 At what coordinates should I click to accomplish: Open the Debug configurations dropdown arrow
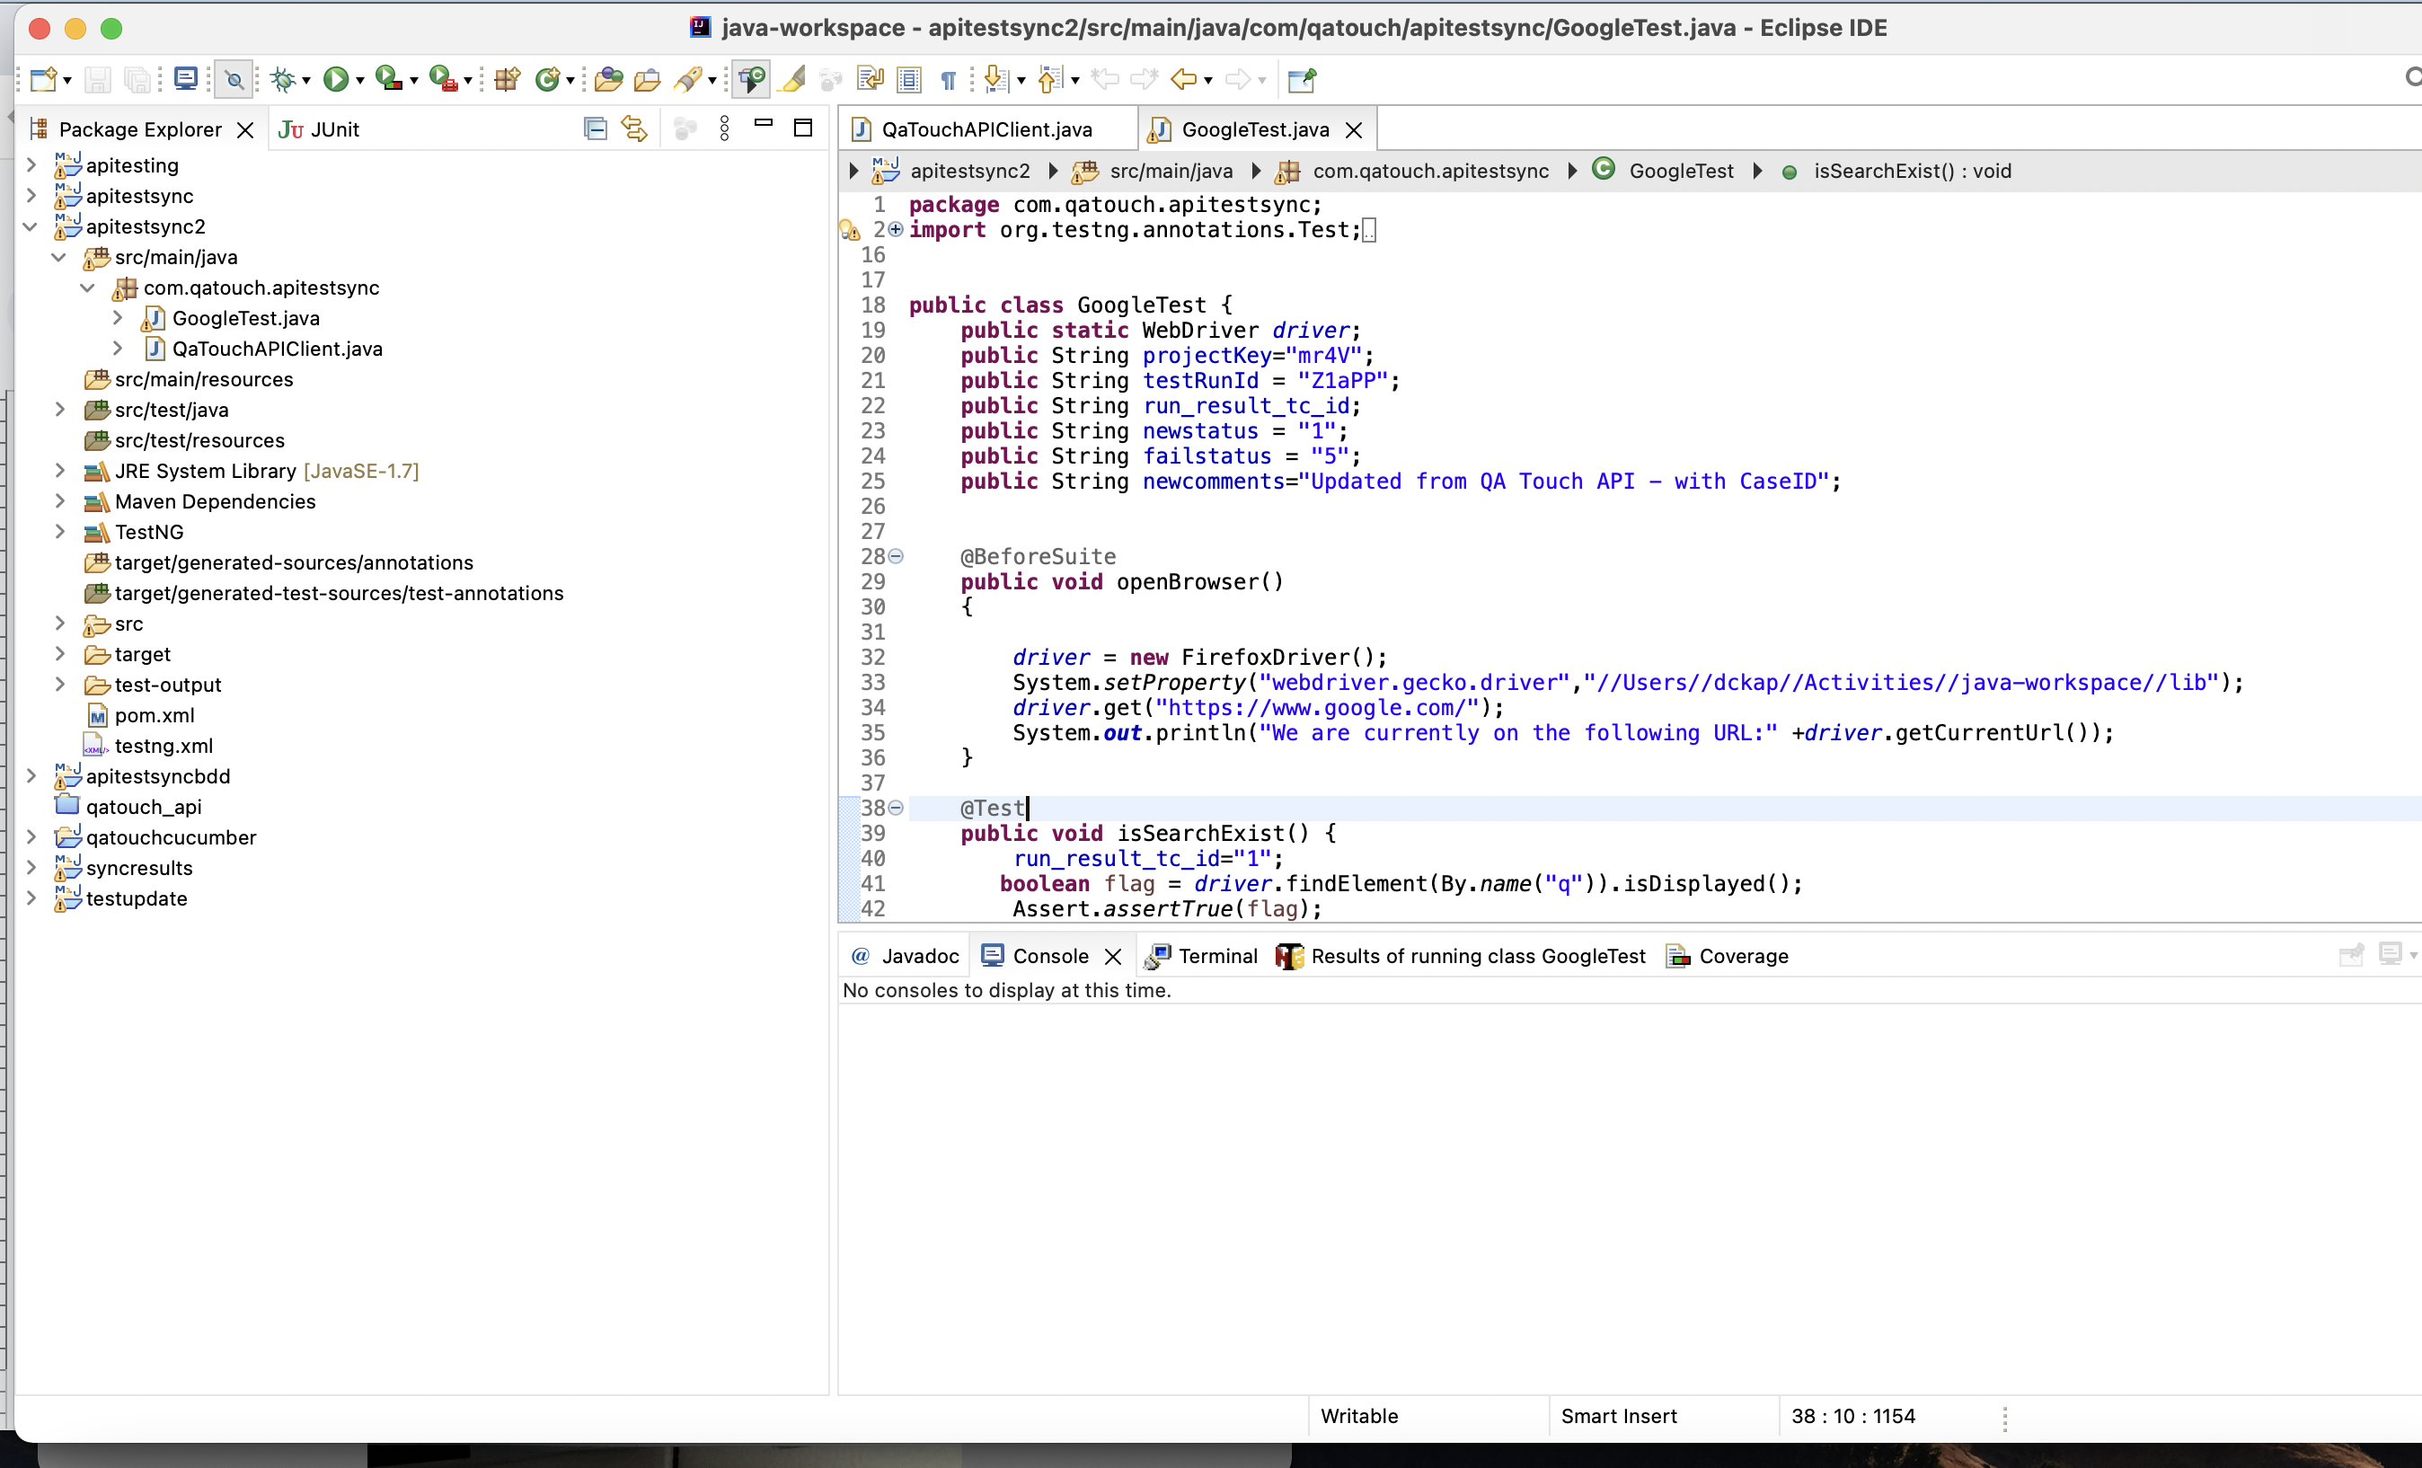tap(306, 81)
